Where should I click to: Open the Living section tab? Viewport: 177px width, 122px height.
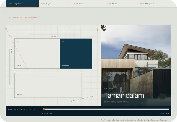pos(22,4)
